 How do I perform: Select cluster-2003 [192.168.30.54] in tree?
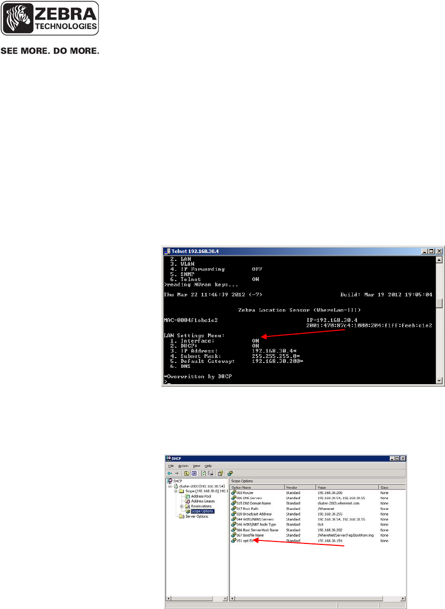pos(202,486)
